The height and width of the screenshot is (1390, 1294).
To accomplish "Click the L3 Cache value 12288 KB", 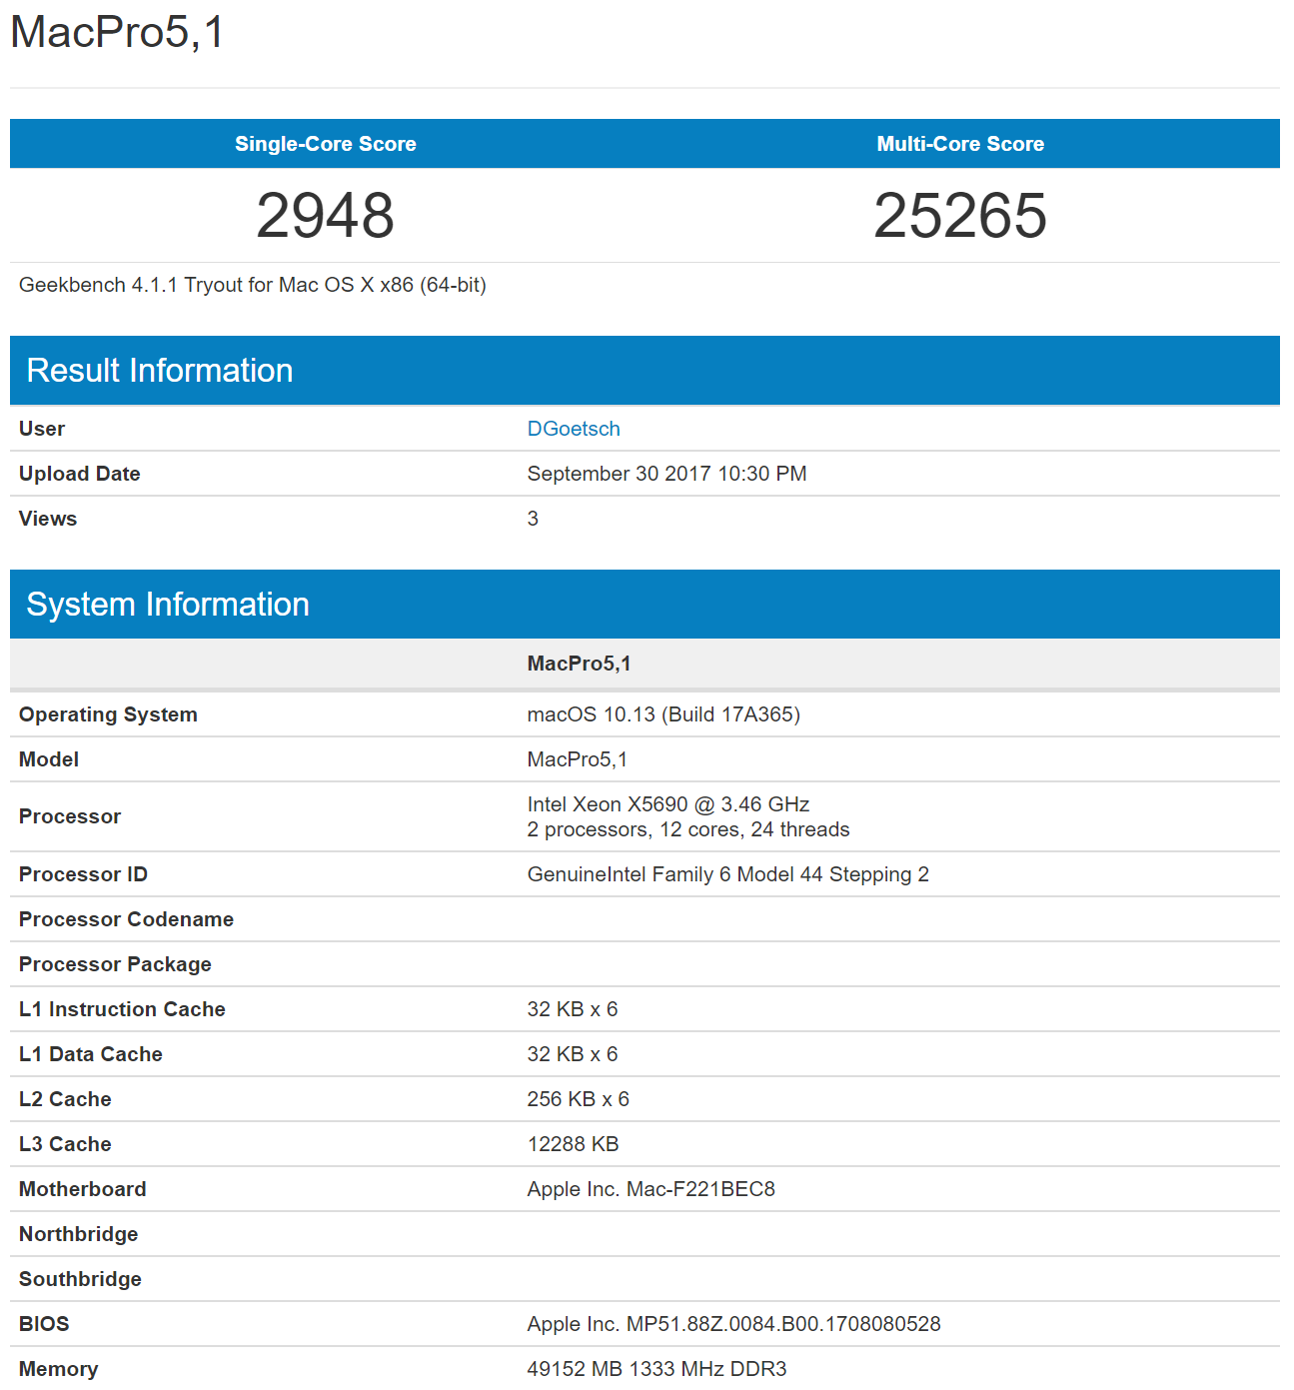I will (574, 1144).
